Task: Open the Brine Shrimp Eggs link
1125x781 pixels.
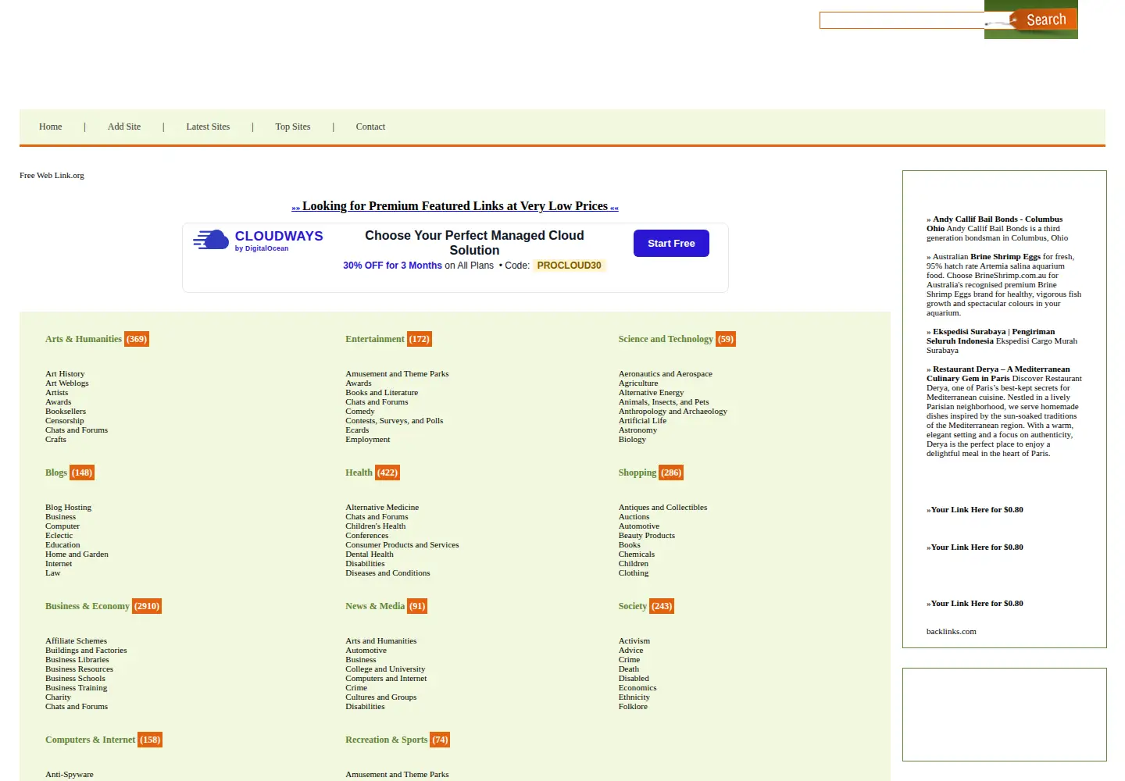Action: click(1005, 257)
